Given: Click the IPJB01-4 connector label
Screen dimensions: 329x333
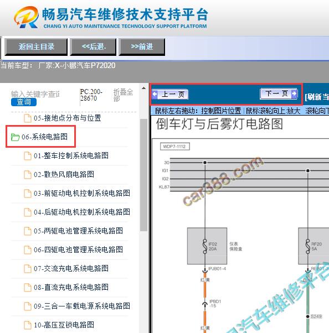Looking at the screenshot, I should point(217,269).
